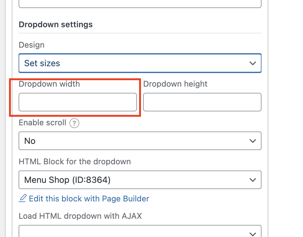
Task: Focus the Dropdown height input field
Action: click(202, 102)
